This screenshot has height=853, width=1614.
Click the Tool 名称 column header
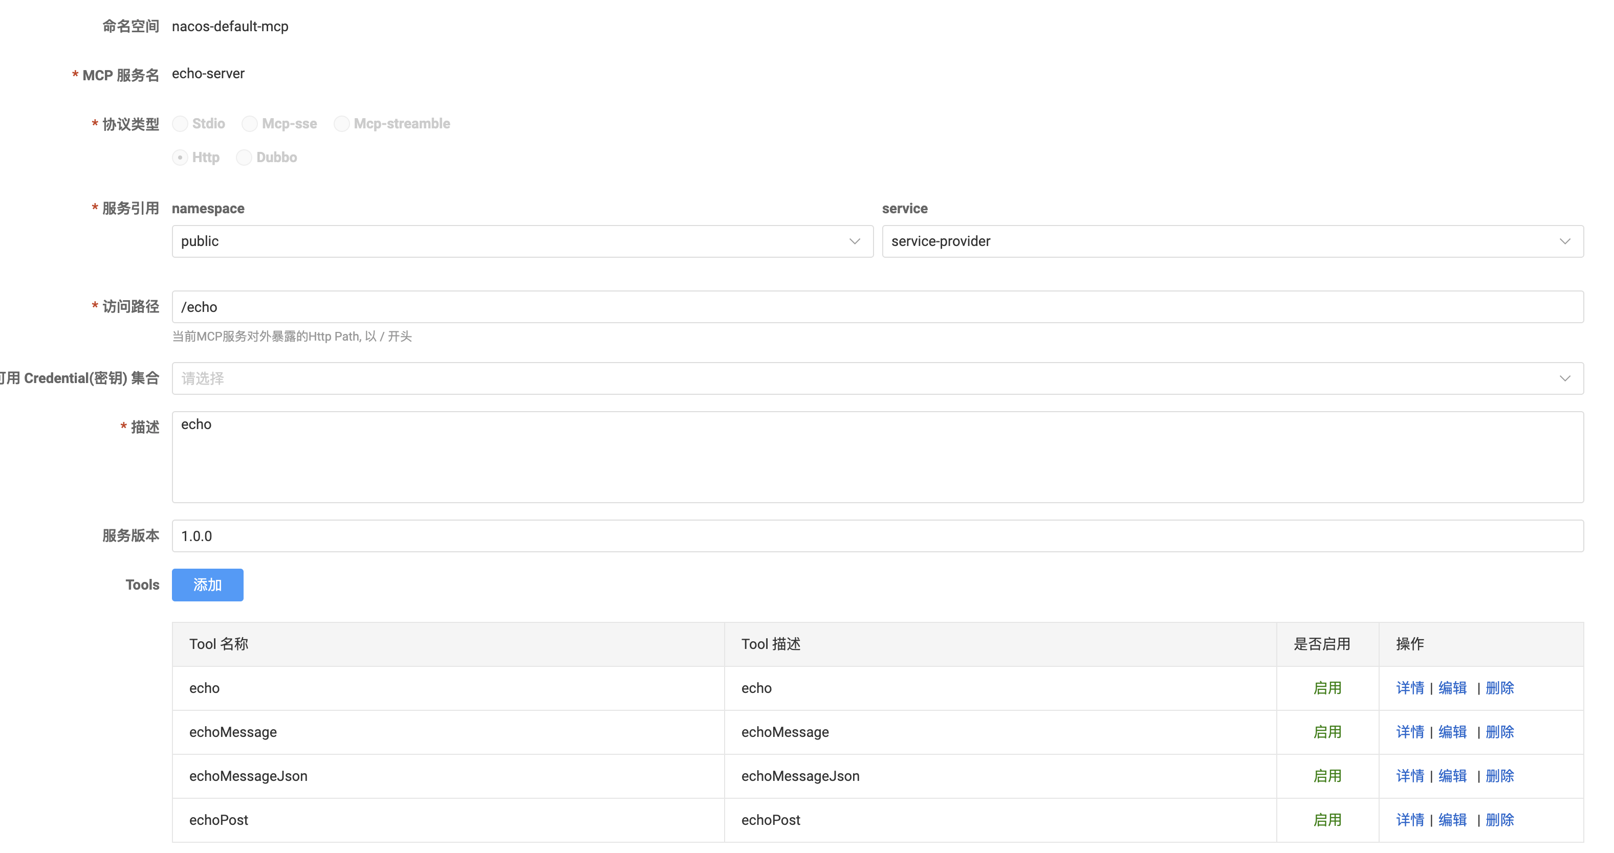[219, 644]
